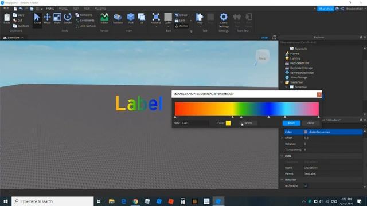Collapse the Behavior properties section

(x=282, y=180)
